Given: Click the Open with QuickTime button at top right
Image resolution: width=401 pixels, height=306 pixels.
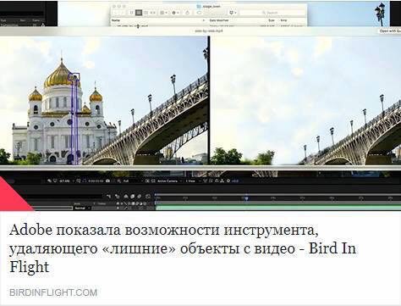Looking at the screenshot, I should (x=390, y=31).
